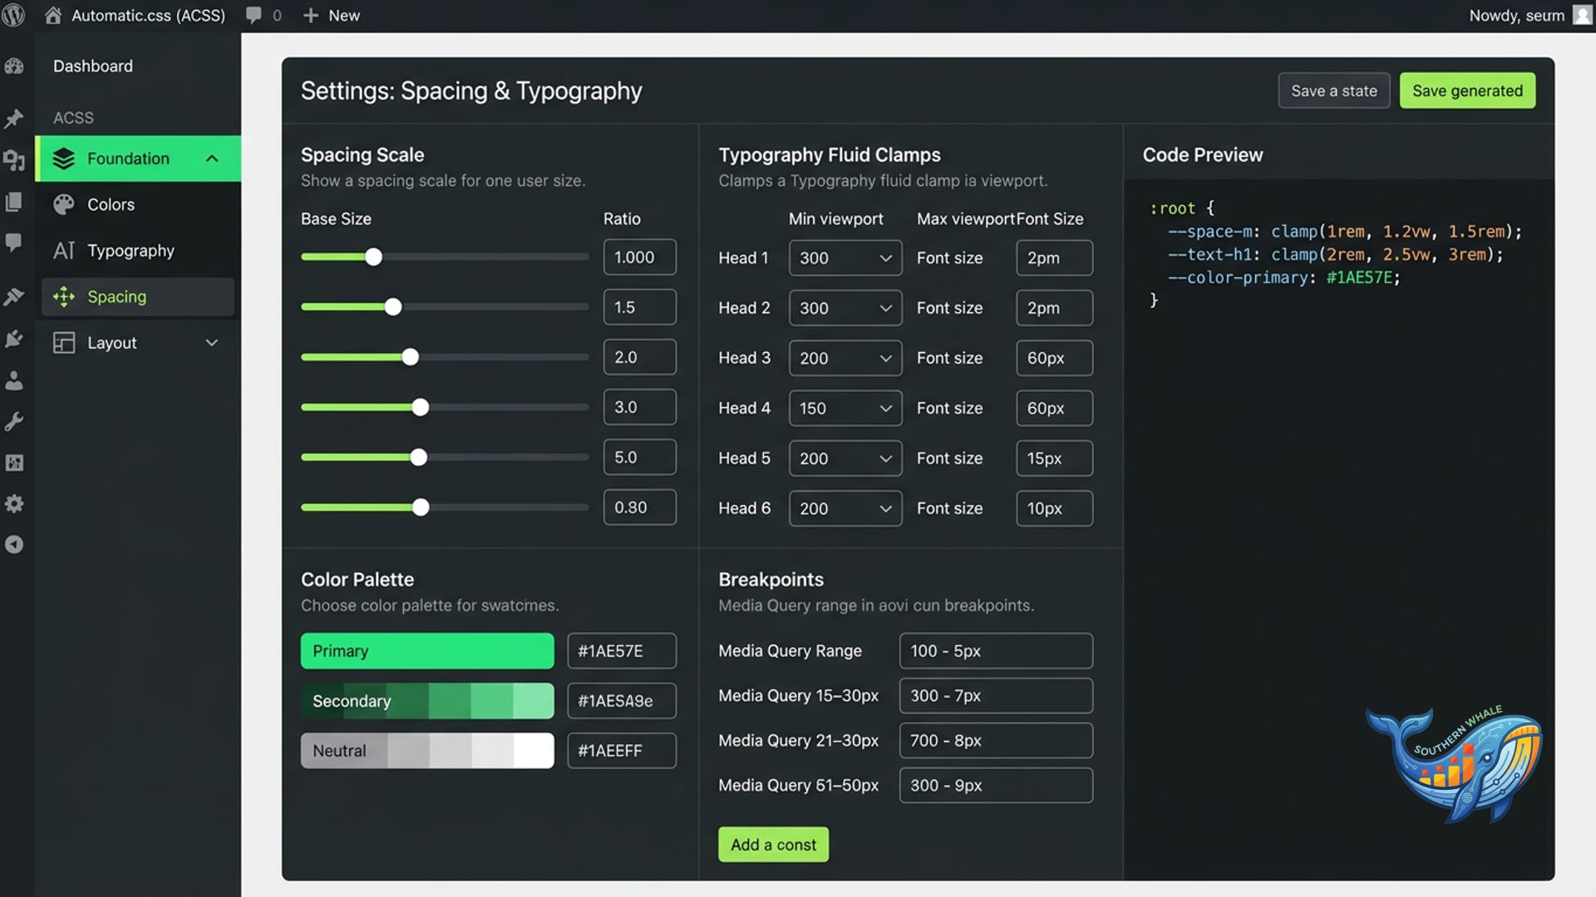Viewport: 1596px width, 897px height.
Task: Open the Head 5 min viewport dropdown
Action: 845,458
